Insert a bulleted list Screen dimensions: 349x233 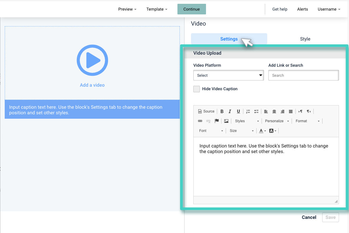tap(256, 111)
